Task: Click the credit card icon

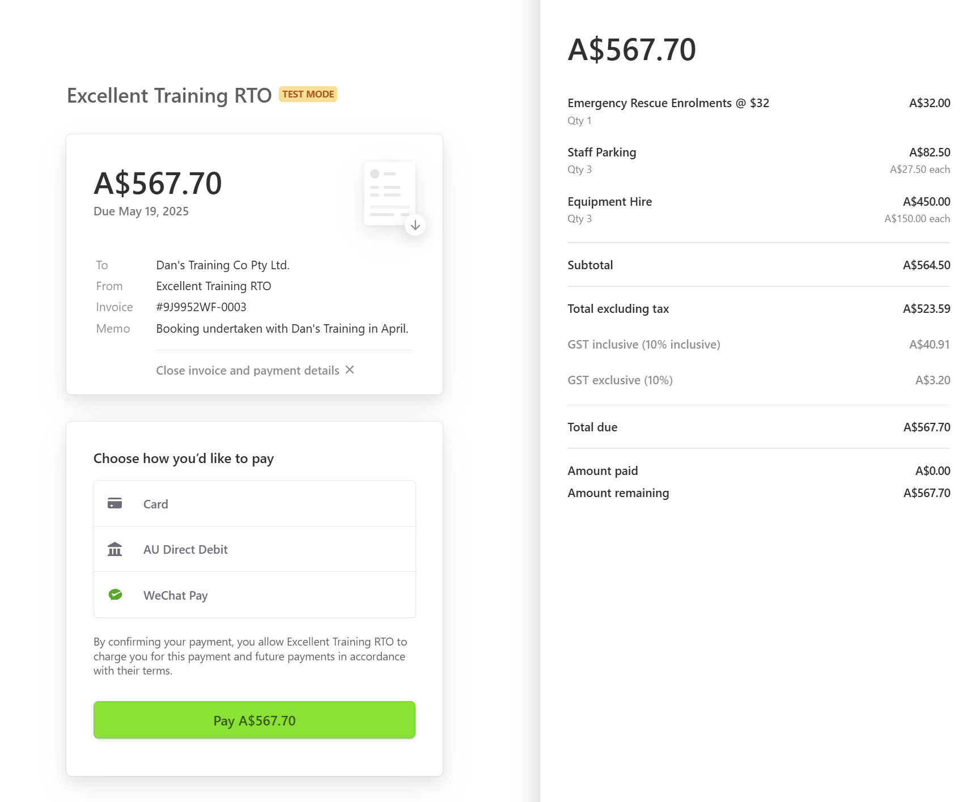Action: click(115, 503)
